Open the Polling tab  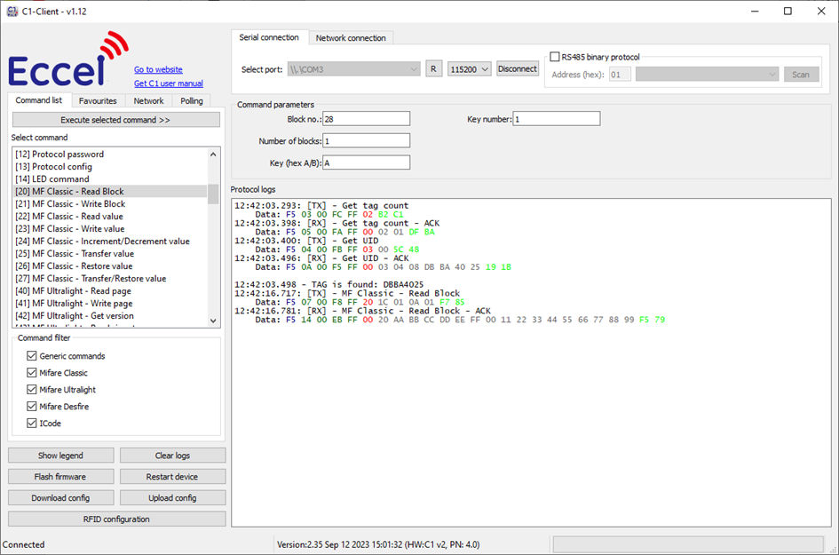click(x=192, y=100)
